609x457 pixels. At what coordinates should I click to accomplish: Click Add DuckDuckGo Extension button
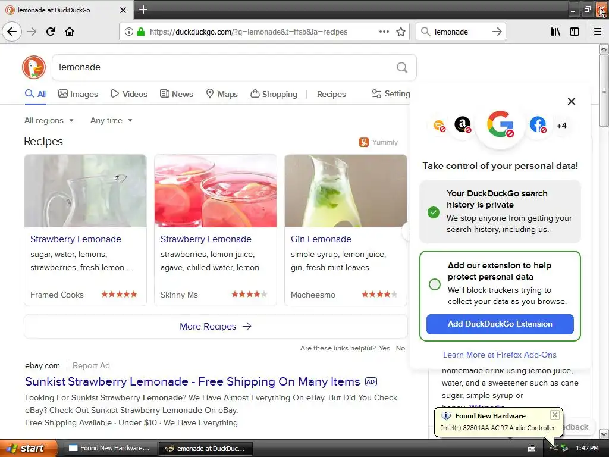click(x=500, y=324)
